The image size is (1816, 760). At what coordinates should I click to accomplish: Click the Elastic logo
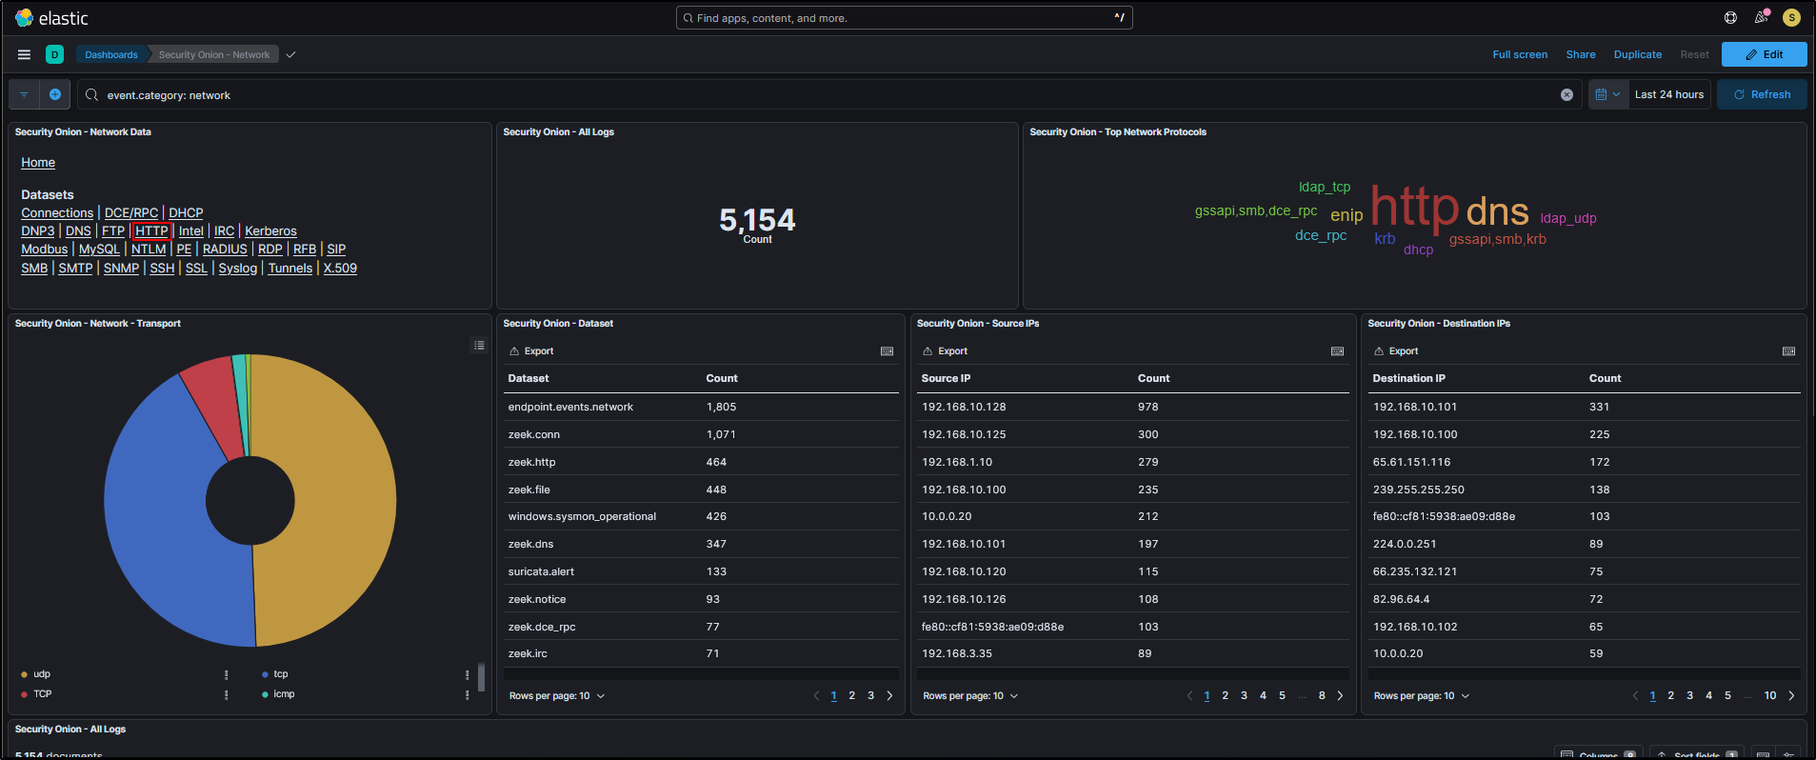pos(25,18)
